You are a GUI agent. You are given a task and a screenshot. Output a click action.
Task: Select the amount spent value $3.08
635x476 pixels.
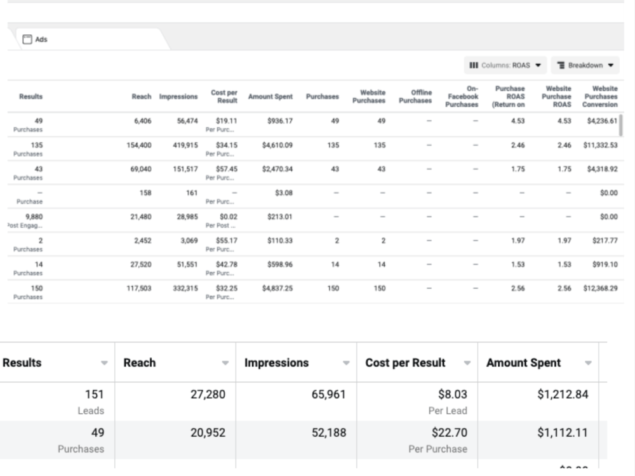tap(283, 193)
